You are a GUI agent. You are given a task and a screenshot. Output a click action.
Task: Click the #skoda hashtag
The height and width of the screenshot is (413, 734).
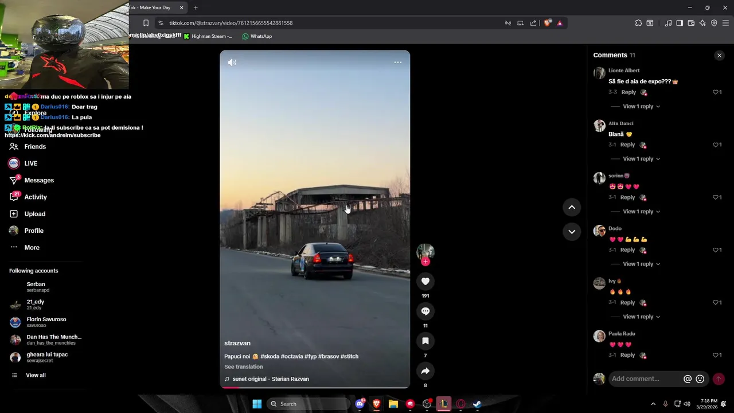(x=270, y=356)
